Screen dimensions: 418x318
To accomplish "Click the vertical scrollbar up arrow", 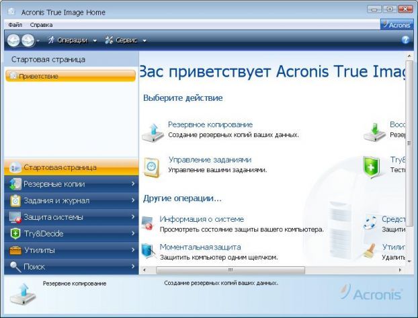I will [409, 56].
